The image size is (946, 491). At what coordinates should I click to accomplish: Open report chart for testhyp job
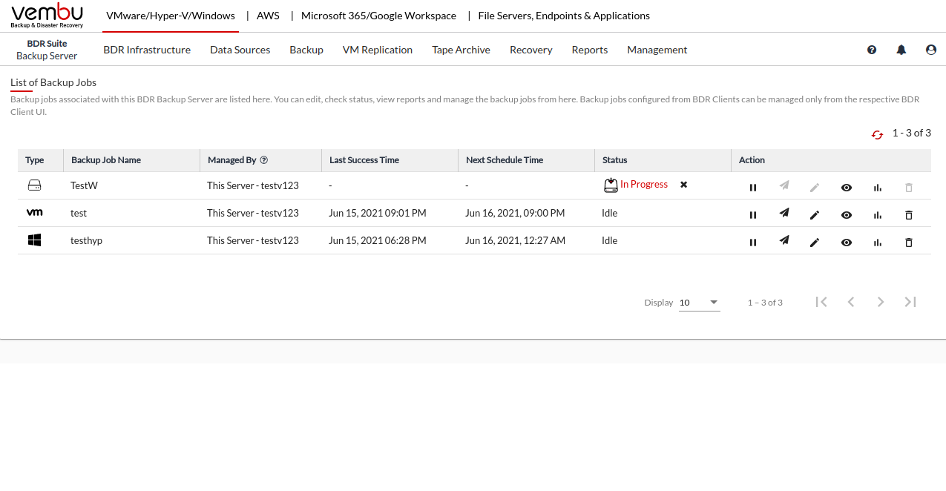(878, 242)
